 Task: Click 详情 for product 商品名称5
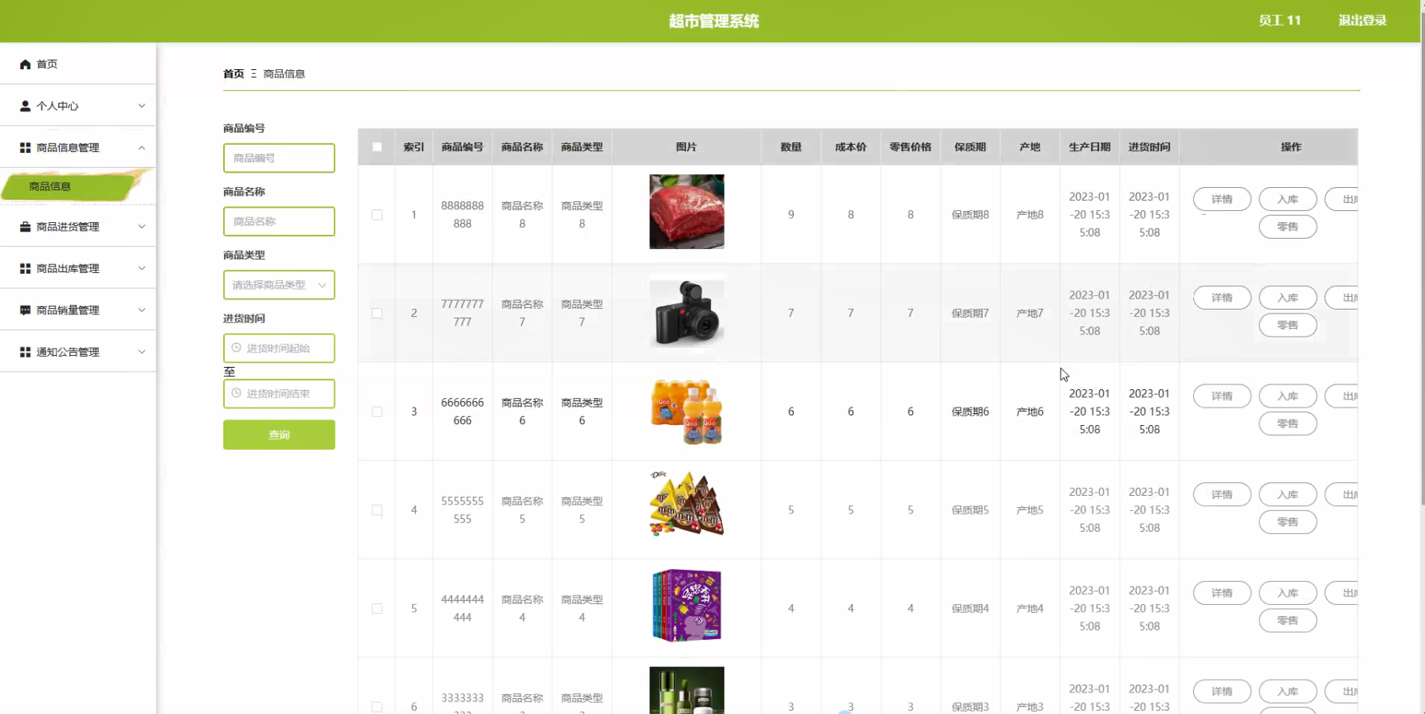tap(1222, 494)
